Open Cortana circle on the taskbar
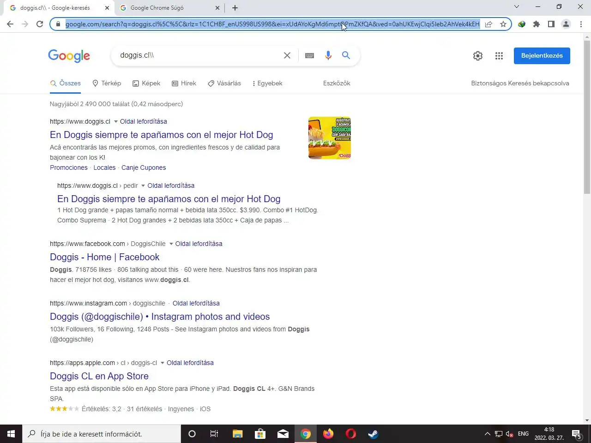The height and width of the screenshot is (443, 591). coord(192,434)
